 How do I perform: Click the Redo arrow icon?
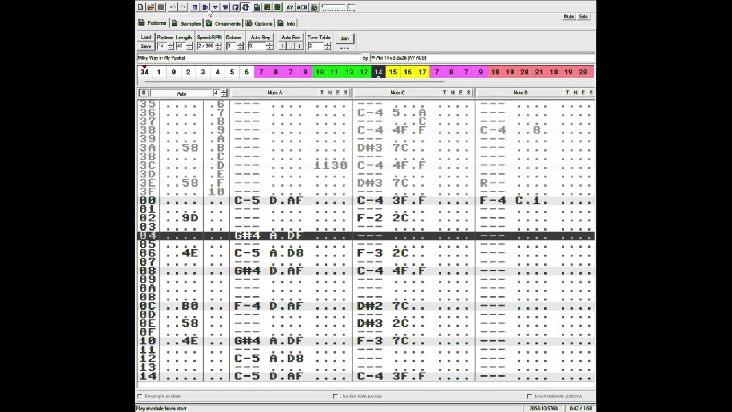(183, 7)
